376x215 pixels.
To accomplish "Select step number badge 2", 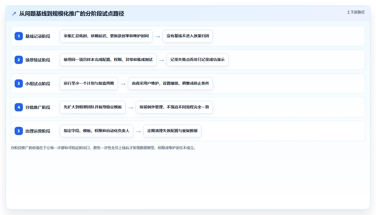I will 19,60.
